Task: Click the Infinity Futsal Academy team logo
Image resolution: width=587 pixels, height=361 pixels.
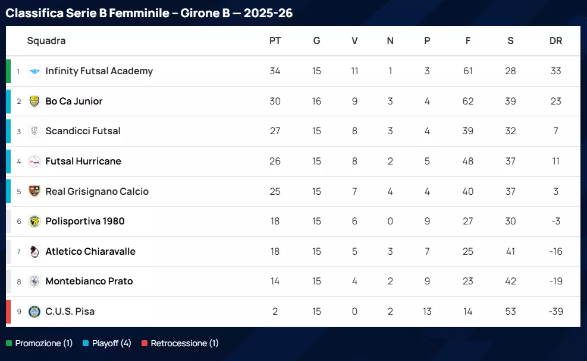Action: coord(34,71)
